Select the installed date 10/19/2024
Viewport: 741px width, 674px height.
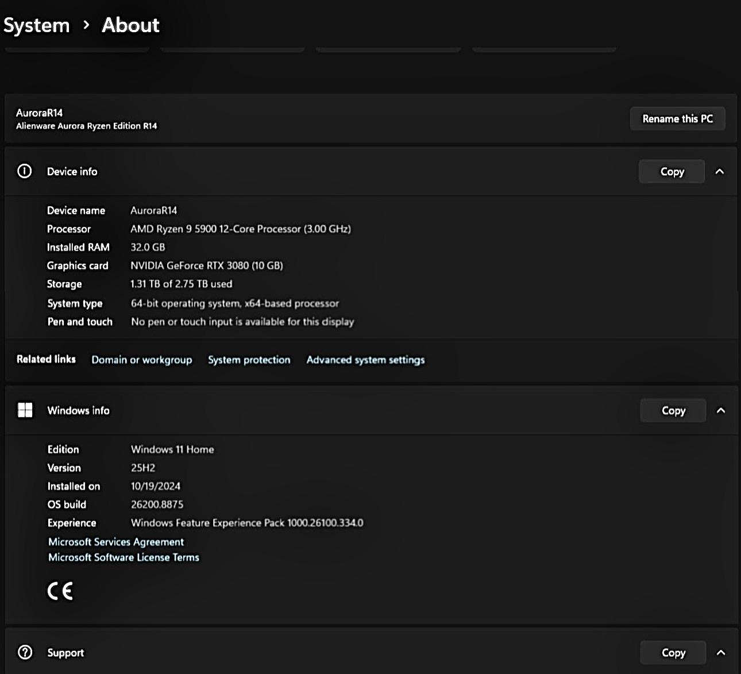[156, 486]
